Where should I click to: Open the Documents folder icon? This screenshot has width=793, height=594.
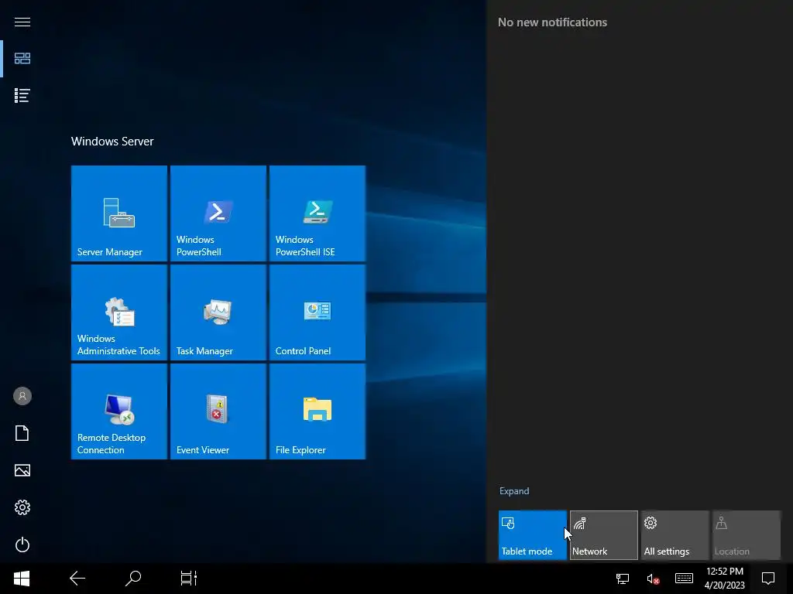[x=22, y=433]
